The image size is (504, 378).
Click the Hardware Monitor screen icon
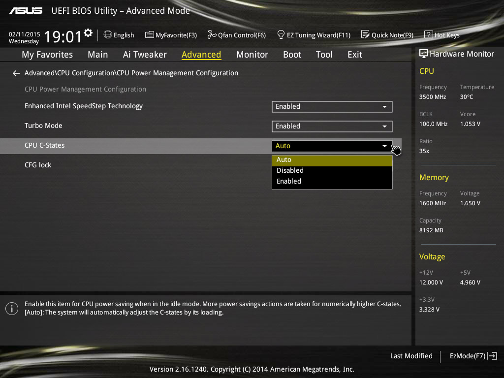point(424,54)
